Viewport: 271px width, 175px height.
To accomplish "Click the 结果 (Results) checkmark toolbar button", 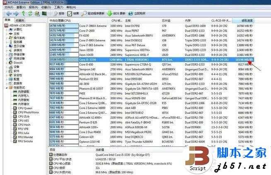I will (x=73, y=13).
